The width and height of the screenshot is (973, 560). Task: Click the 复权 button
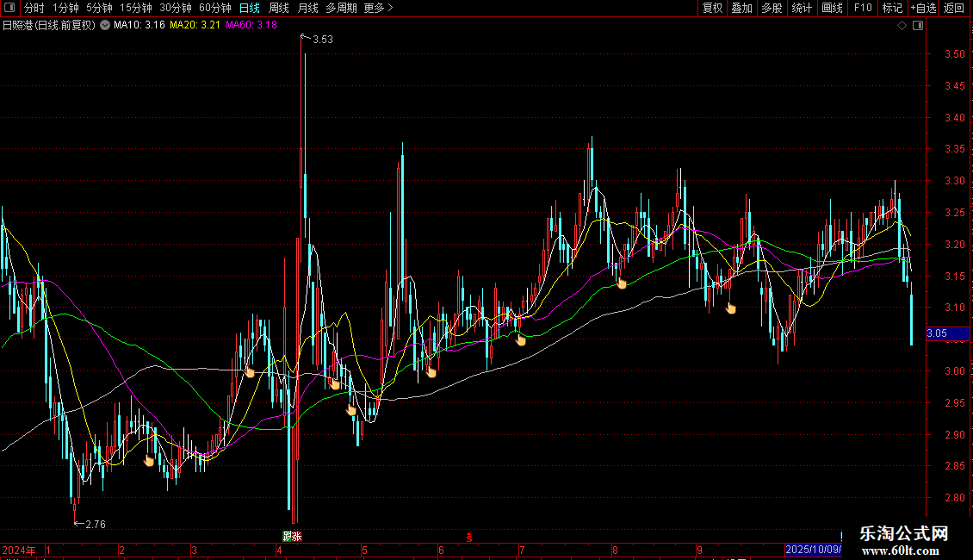coord(712,8)
